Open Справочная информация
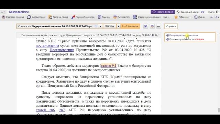The image size is (220, 124). (147, 17)
